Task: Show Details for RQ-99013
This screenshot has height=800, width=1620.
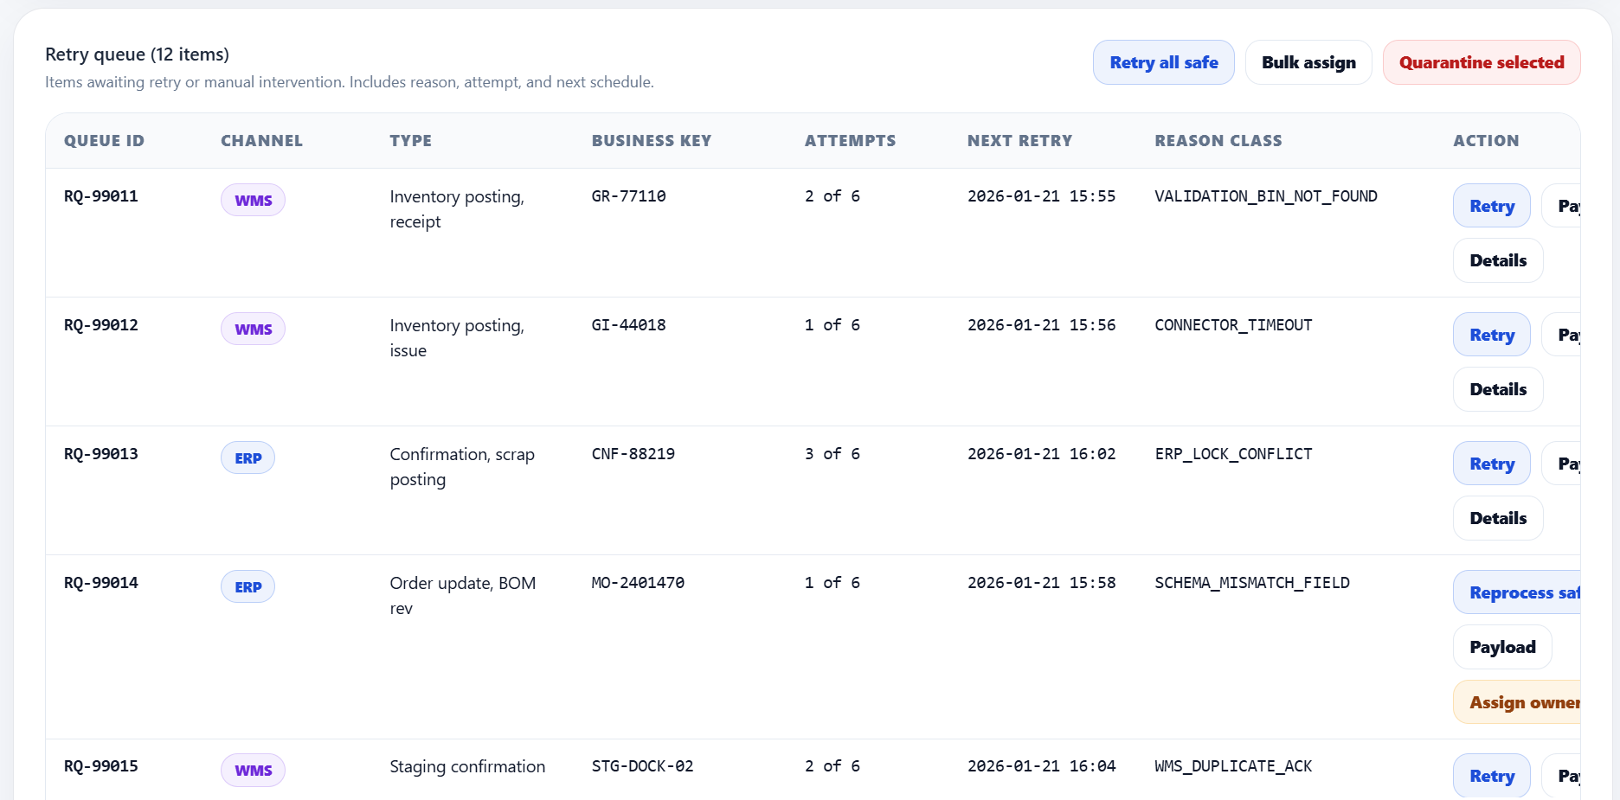Action: [x=1497, y=518]
